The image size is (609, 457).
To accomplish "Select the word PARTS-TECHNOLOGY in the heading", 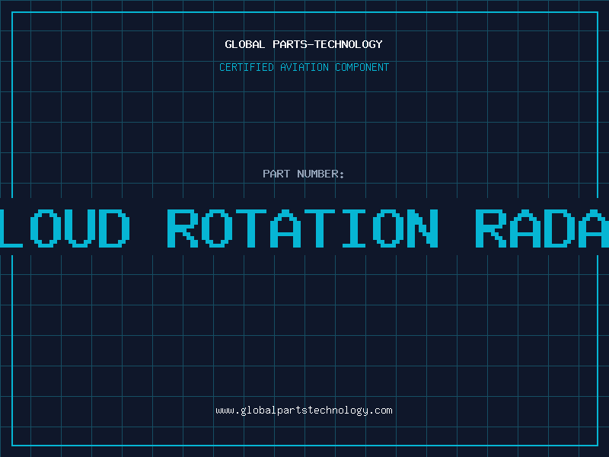I will tap(327, 44).
